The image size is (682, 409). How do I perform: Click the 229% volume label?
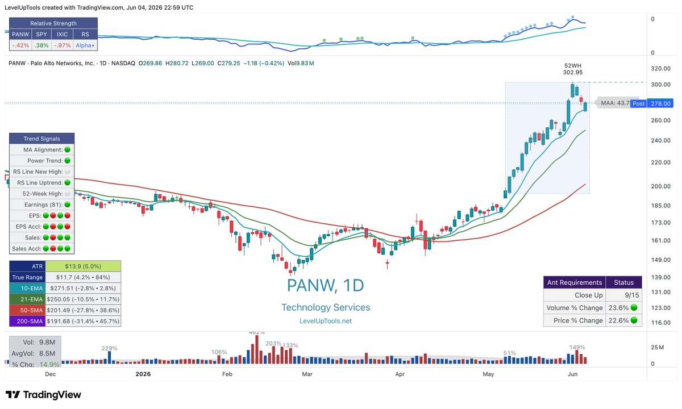click(110, 348)
